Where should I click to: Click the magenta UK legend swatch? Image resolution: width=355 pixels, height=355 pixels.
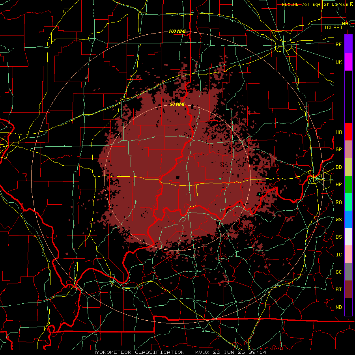(348, 62)
